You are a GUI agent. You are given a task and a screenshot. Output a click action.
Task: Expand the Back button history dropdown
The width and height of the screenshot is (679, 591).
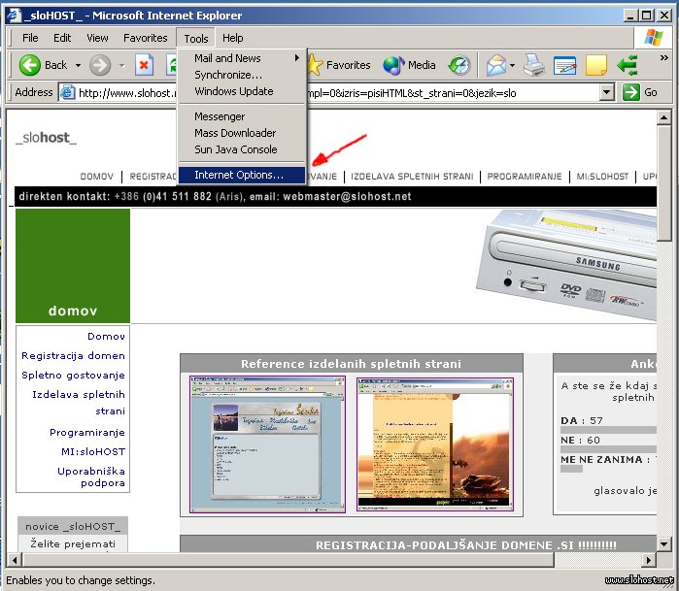(x=78, y=65)
